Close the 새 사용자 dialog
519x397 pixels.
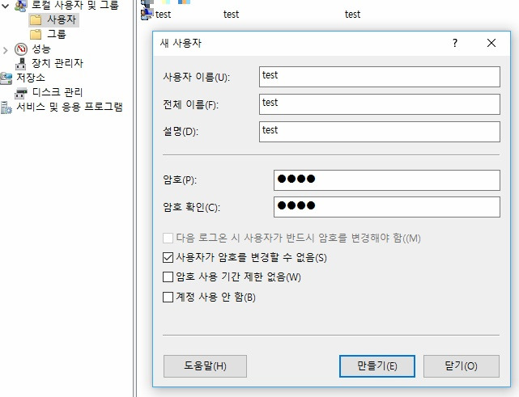491,43
